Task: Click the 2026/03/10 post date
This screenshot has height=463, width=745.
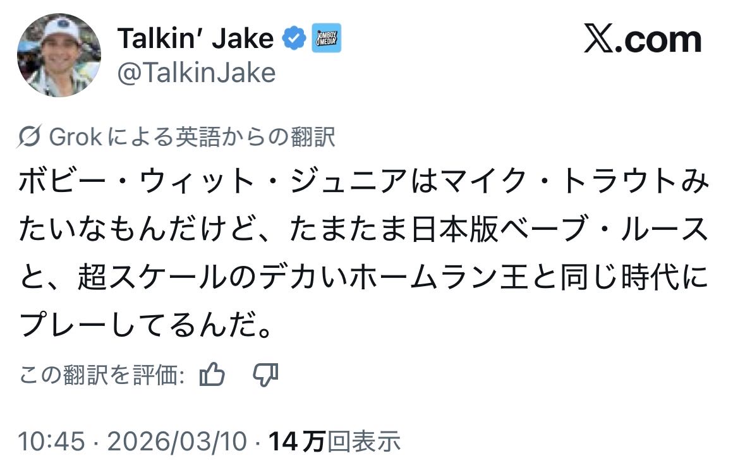Action: [x=177, y=442]
